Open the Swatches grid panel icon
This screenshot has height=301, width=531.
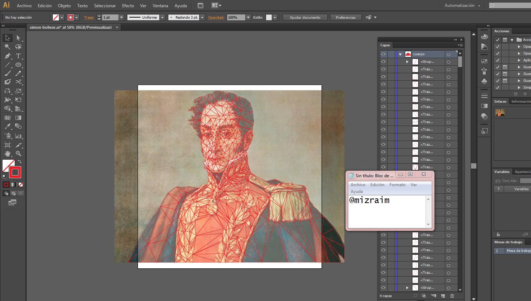[484, 61]
